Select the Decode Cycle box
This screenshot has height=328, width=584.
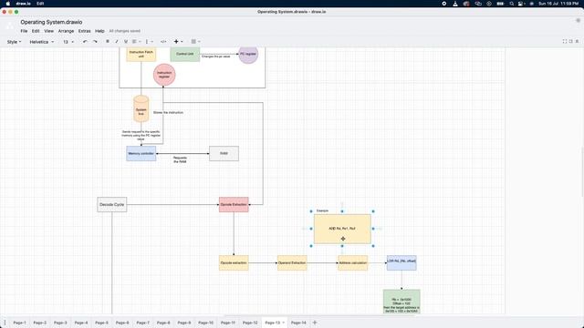click(112, 204)
